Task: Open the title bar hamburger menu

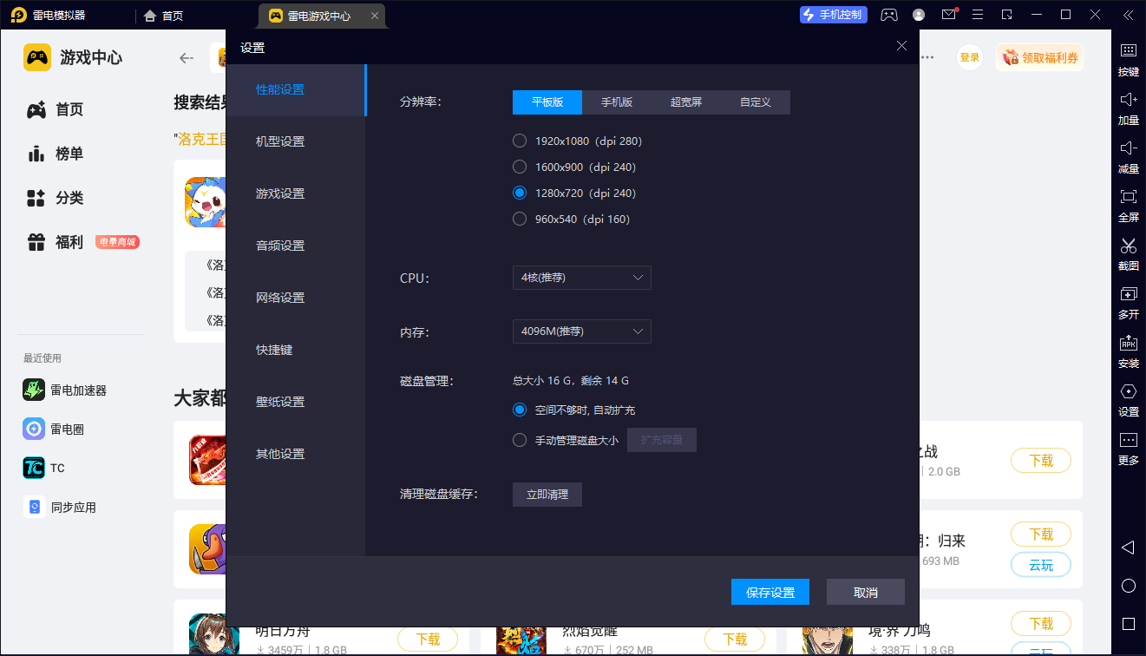Action: tap(978, 15)
